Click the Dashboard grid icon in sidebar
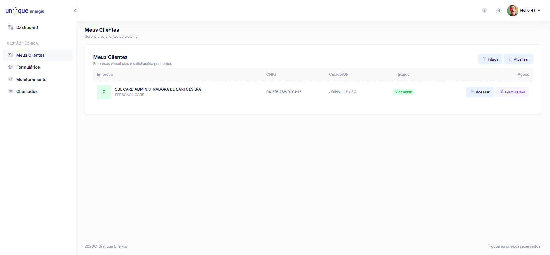Image resolution: width=550 pixels, height=255 pixels. 11,27
